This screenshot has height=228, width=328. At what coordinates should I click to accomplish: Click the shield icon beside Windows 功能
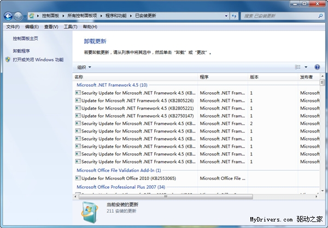pyautogui.click(x=8, y=59)
